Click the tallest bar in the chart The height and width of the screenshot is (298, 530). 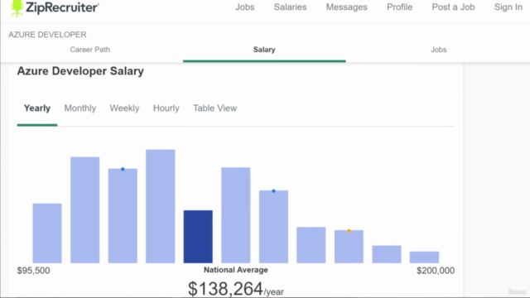point(160,206)
